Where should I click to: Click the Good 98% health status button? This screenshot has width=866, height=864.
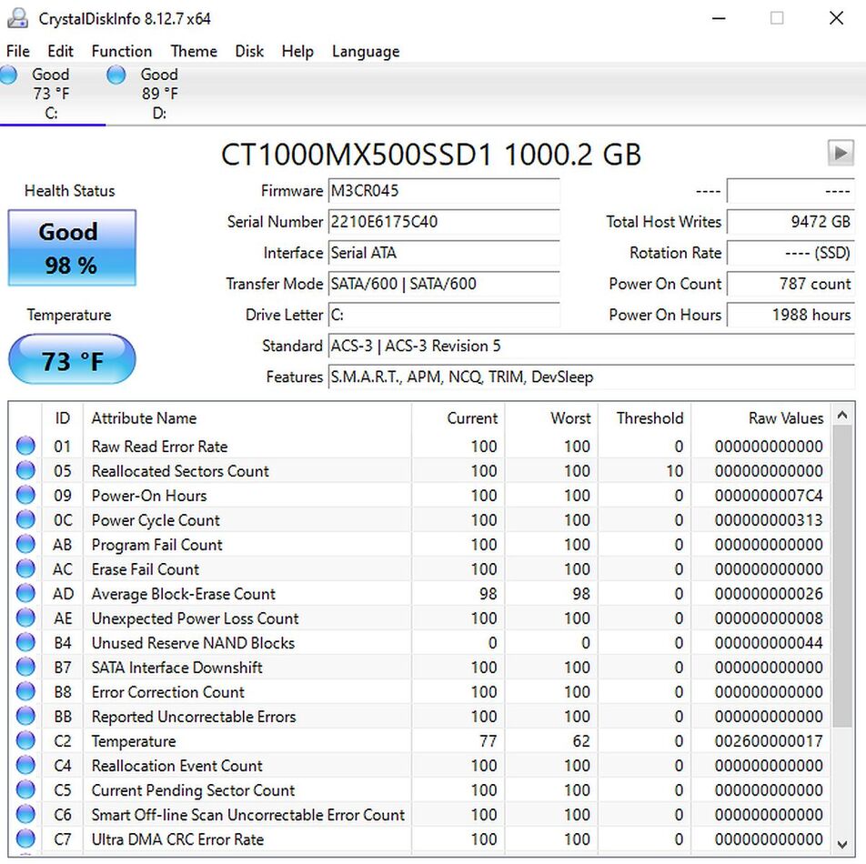click(x=71, y=247)
